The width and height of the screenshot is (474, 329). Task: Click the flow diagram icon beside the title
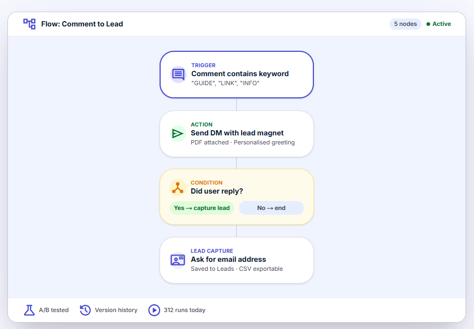coord(29,24)
